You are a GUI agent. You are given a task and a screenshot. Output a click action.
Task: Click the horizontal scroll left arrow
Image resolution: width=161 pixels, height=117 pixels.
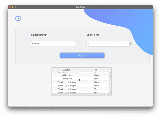click(53, 94)
